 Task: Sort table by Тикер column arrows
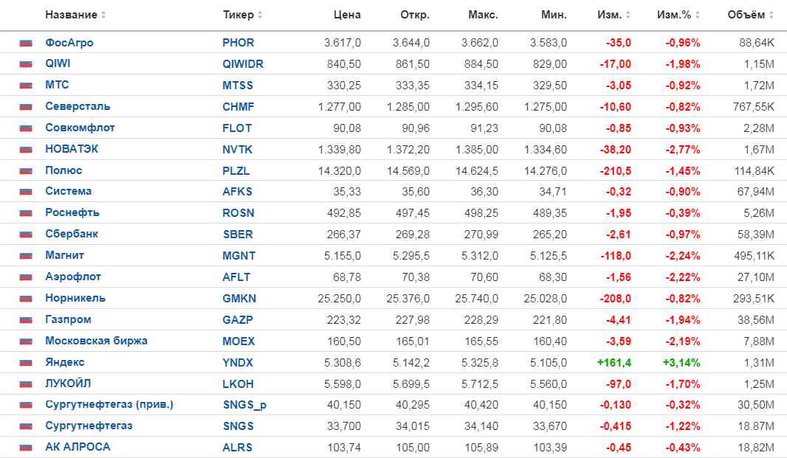point(260,15)
